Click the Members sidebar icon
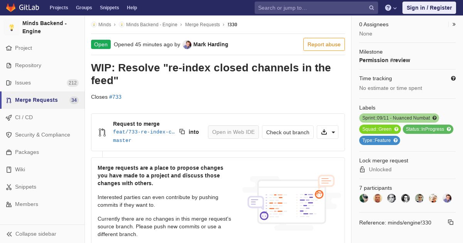Viewport: 463px width, 243px height. (9, 204)
